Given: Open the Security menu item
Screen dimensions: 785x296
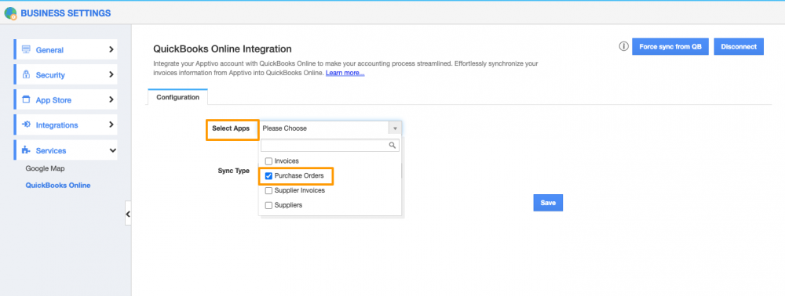Looking at the screenshot, I should tap(66, 75).
